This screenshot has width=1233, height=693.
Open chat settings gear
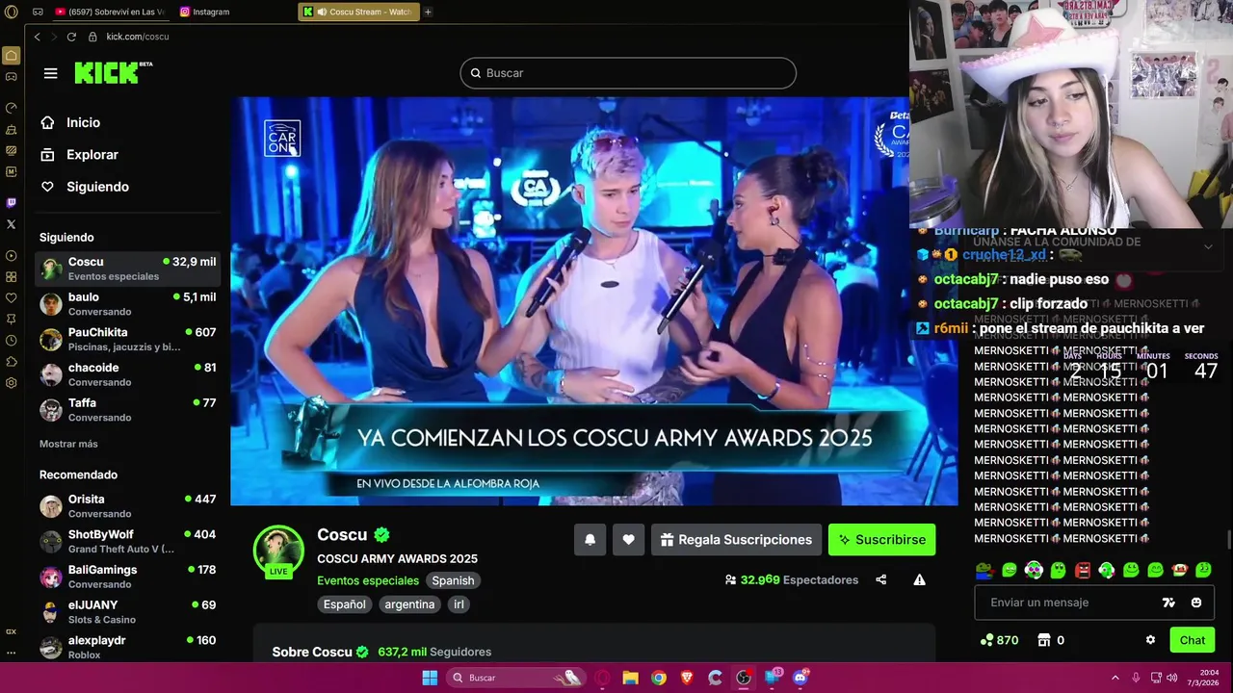coord(1150,640)
